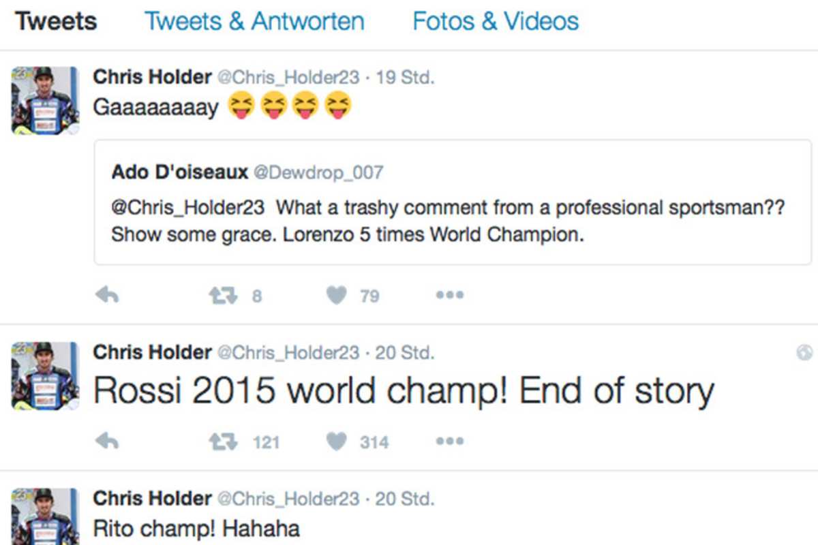Open more options menu on the Rossi tweet
The image size is (818, 545).
click(x=449, y=440)
